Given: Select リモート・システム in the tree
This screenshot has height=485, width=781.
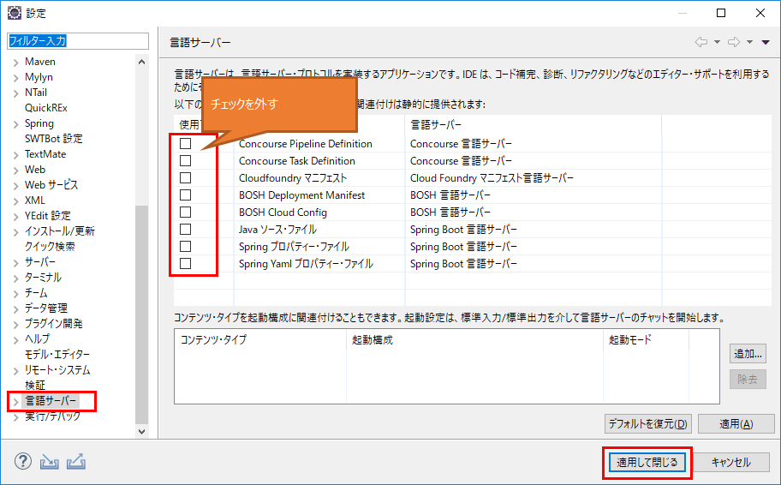Looking at the screenshot, I should 57,370.
